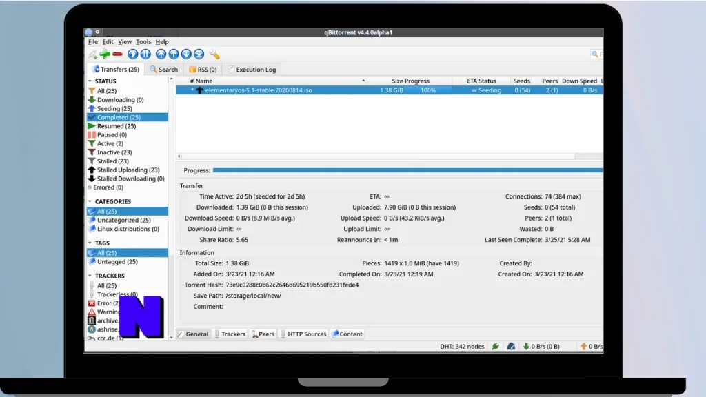Click the upload speed indicator in status bar

coord(591,346)
